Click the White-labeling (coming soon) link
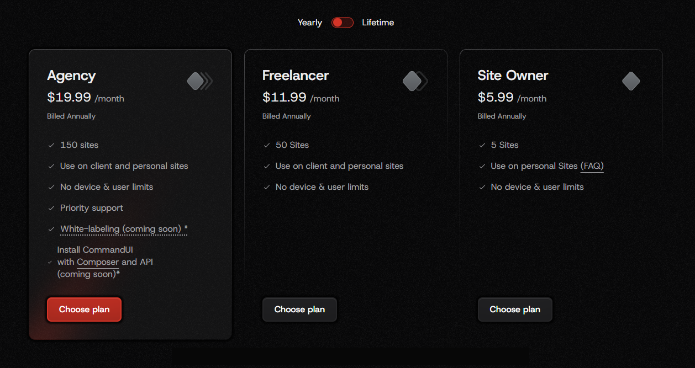This screenshot has width=695, height=368. click(121, 229)
